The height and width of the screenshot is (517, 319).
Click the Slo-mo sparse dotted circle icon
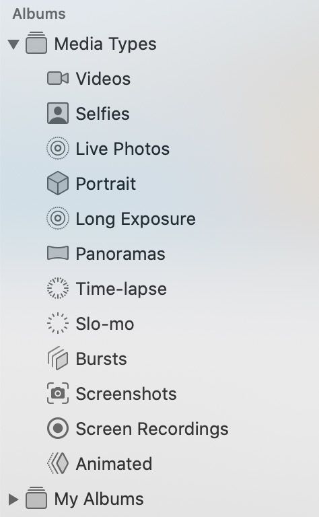[x=58, y=323]
